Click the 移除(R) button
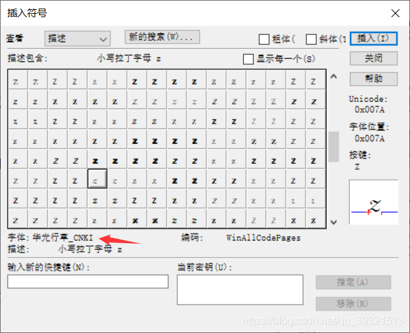The width and height of the screenshot is (410, 333). [x=353, y=304]
